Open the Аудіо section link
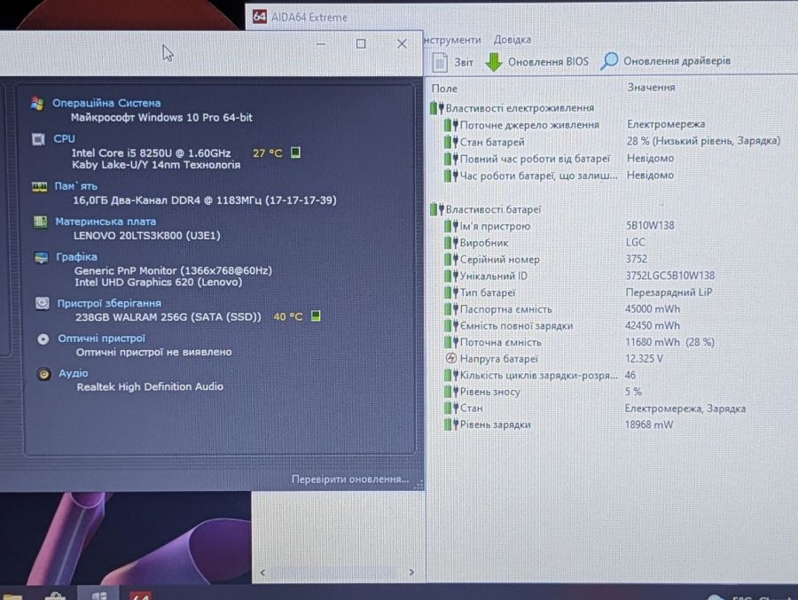This screenshot has width=798, height=600. (74, 373)
